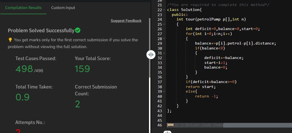Place cursor on 'int tour(petrolPump p[],int n)' line
292x133 pixels.
pyautogui.click(x=211, y=19)
